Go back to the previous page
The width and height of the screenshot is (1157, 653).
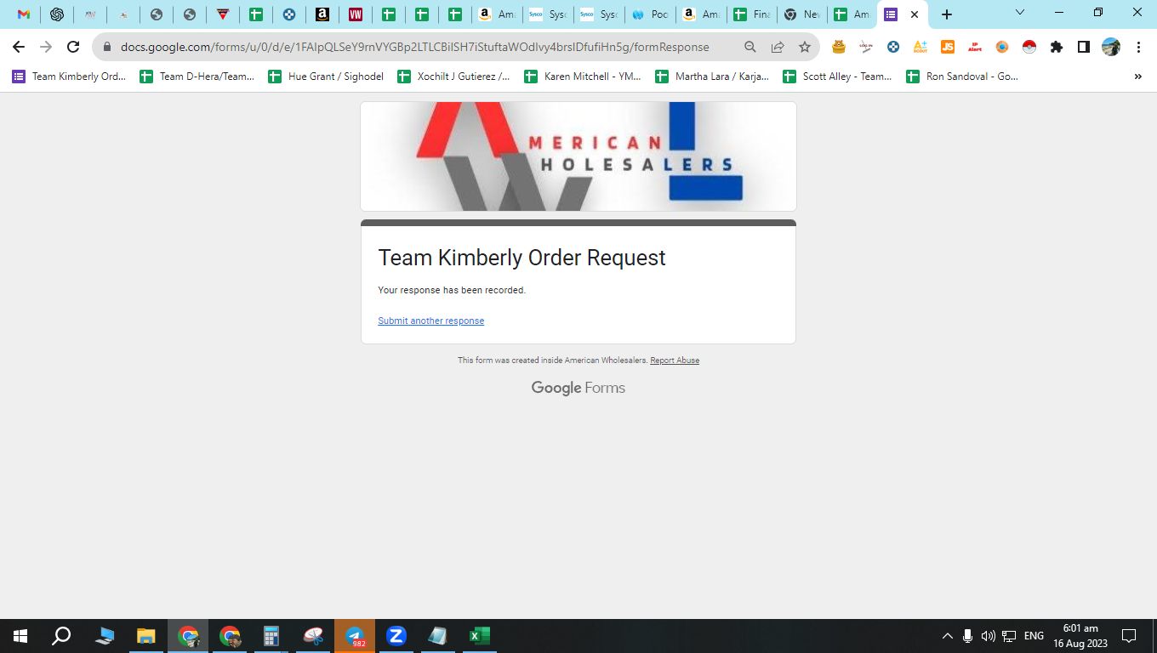coord(19,47)
